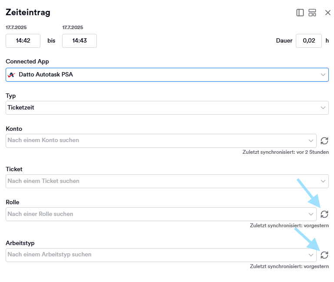Open the Rolle dropdown chevron
Screen dimensions: 334x282
(311, 214)
